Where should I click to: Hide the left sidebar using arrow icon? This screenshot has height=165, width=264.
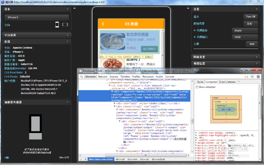[x=74, y=8]
